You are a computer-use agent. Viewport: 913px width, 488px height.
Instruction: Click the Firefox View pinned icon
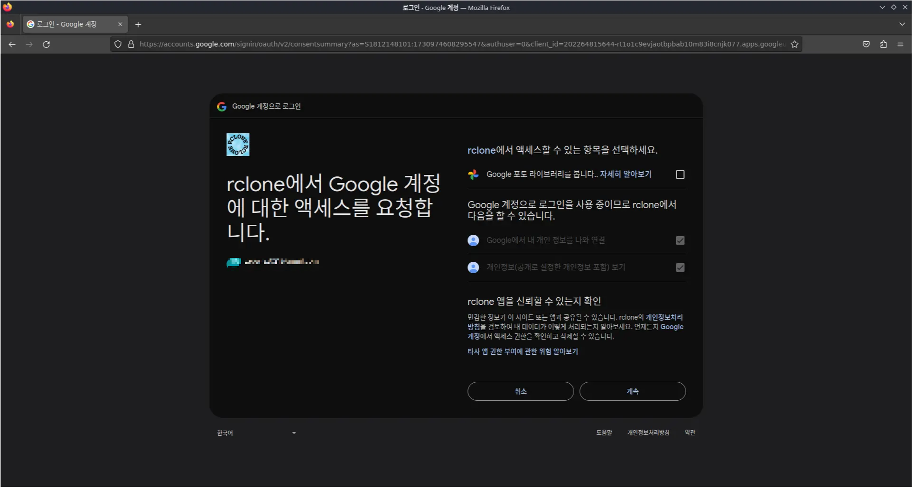pyautogui.click(x=10, y=24)
